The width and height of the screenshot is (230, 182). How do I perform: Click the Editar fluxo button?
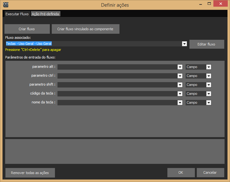[x=206, y=44]
